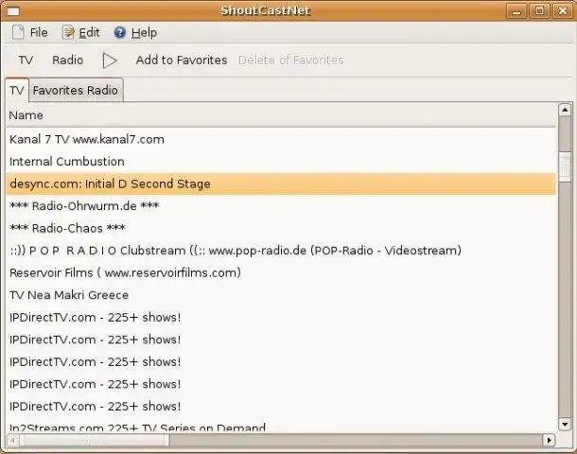Viewport: 577px width, 454px height.
Task: Click the Play triangle icon
Action: tap(110, 61)
